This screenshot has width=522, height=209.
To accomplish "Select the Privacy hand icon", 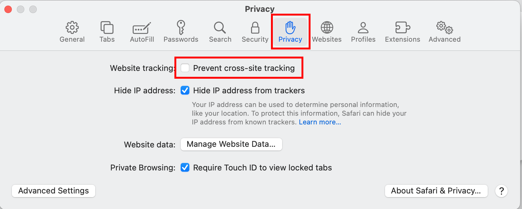I will coord(290,28).
